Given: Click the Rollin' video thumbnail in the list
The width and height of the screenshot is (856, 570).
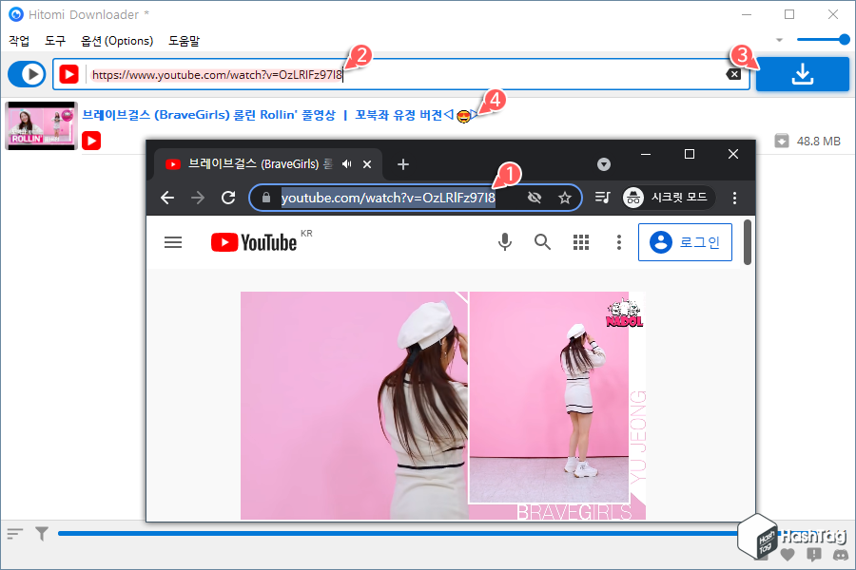Looking at the screenshot, I should click(x=40, y=125).
